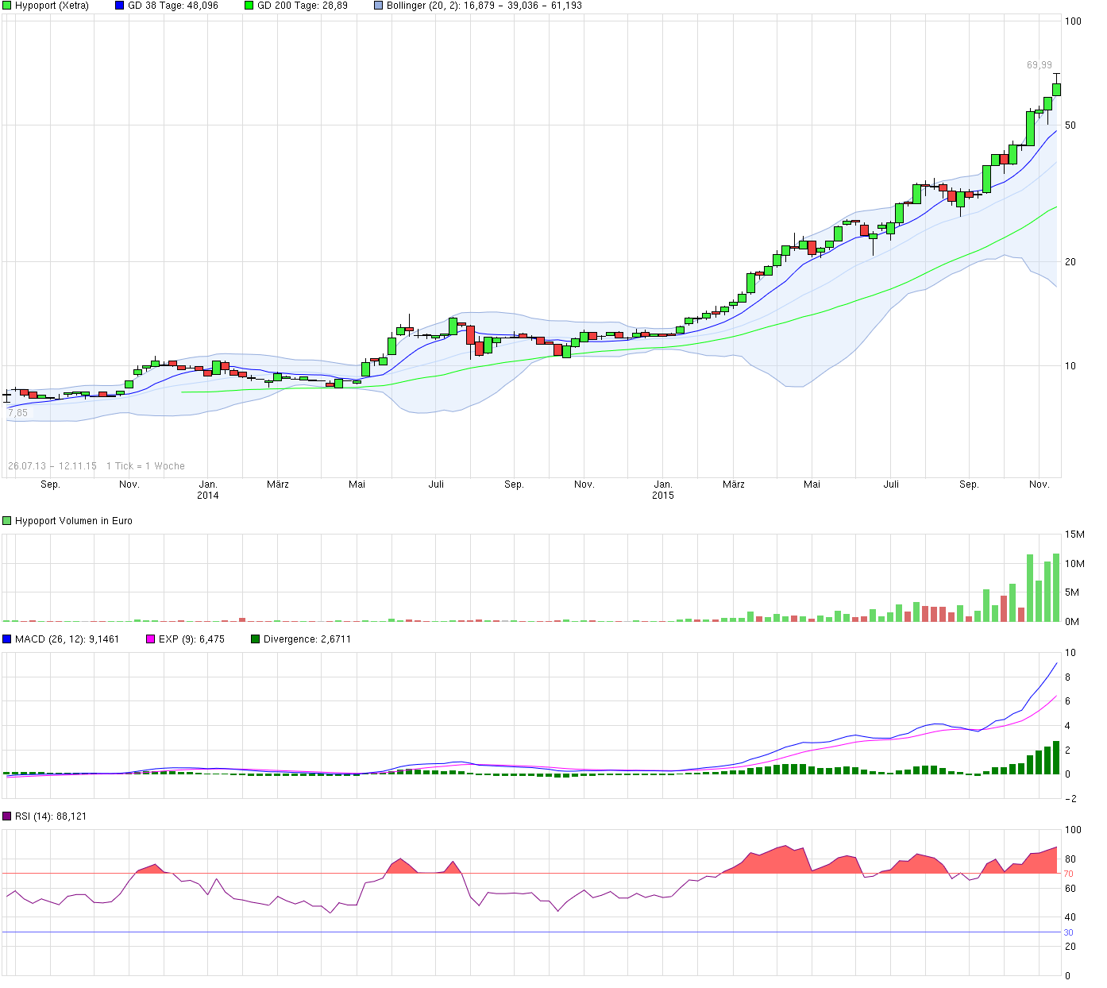Click the magenta EXP legend swatch
Image resolution: width=1107 pixels, height=988 pixels.
[151, 639]
